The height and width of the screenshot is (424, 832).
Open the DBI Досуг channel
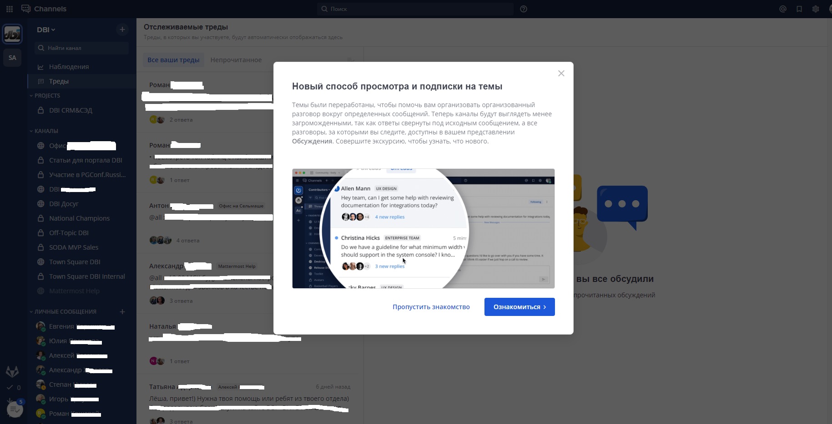[82, 204]
